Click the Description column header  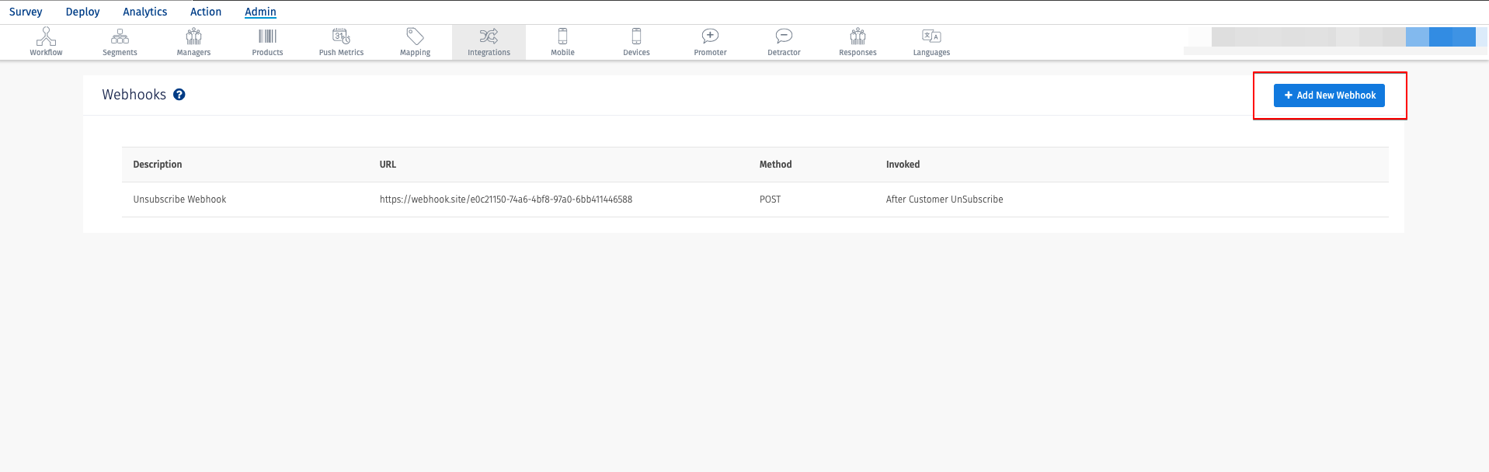[158, 165]
